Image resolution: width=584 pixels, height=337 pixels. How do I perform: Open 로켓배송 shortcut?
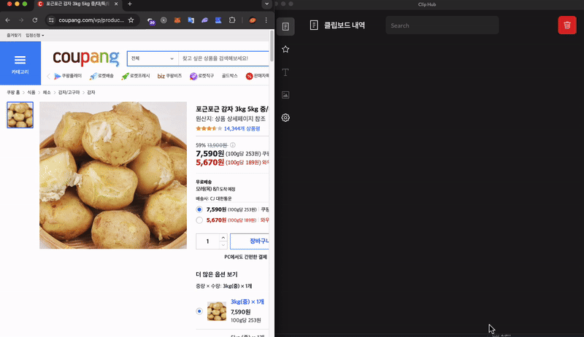pos(101,76)
